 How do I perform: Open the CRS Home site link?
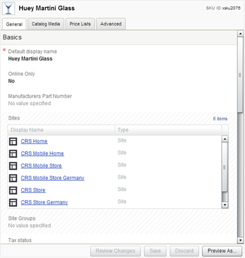click(x=34, y=141)
